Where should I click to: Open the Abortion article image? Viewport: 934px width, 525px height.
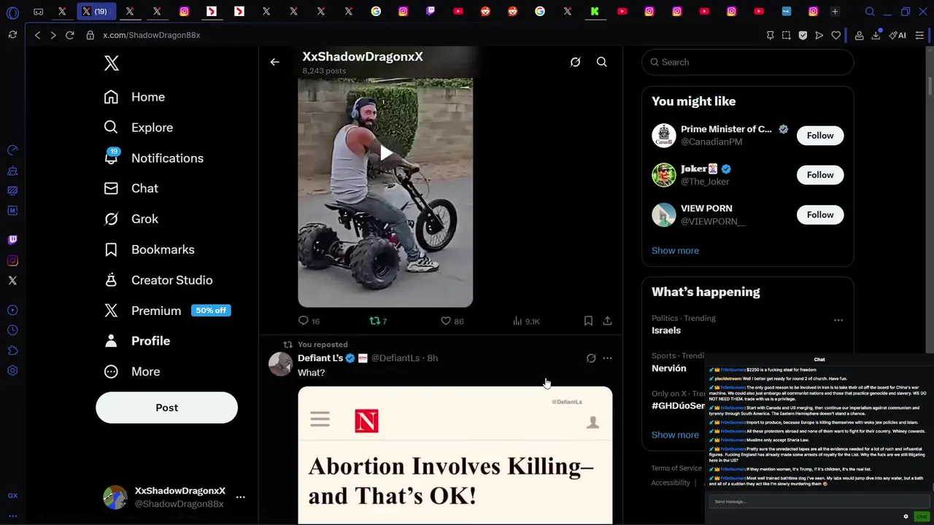(x=455, y=455)
